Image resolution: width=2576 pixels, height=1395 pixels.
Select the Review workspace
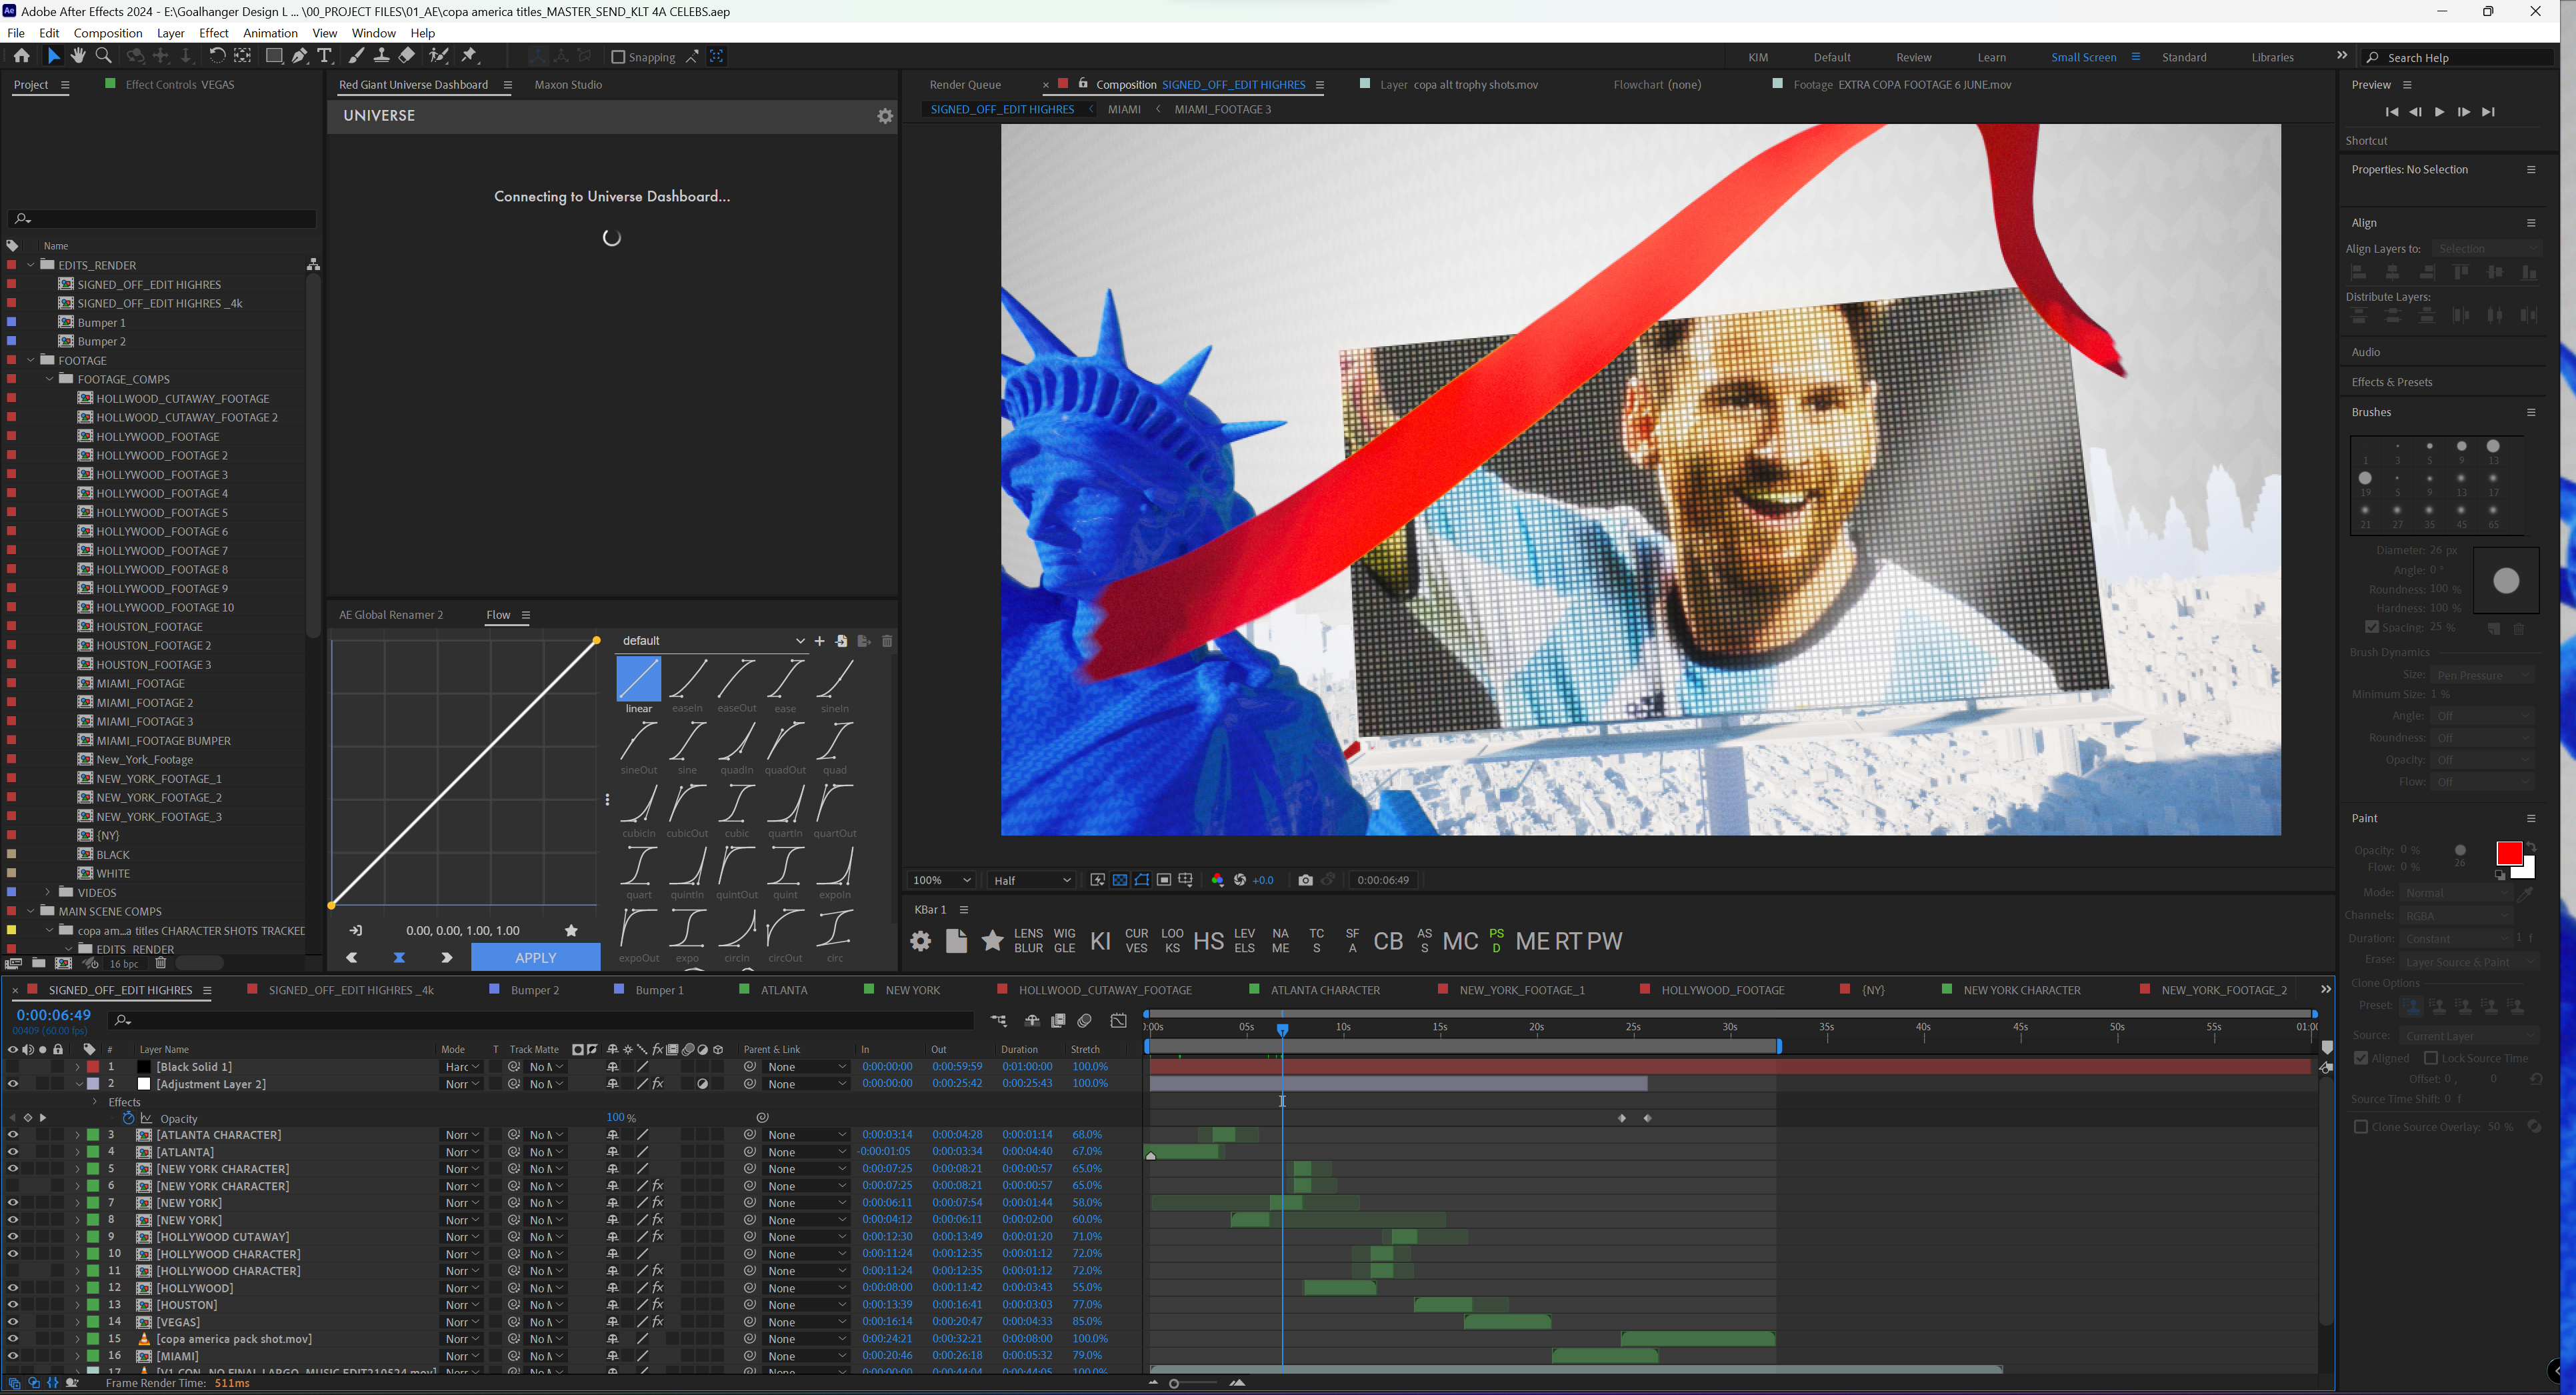1913,57
